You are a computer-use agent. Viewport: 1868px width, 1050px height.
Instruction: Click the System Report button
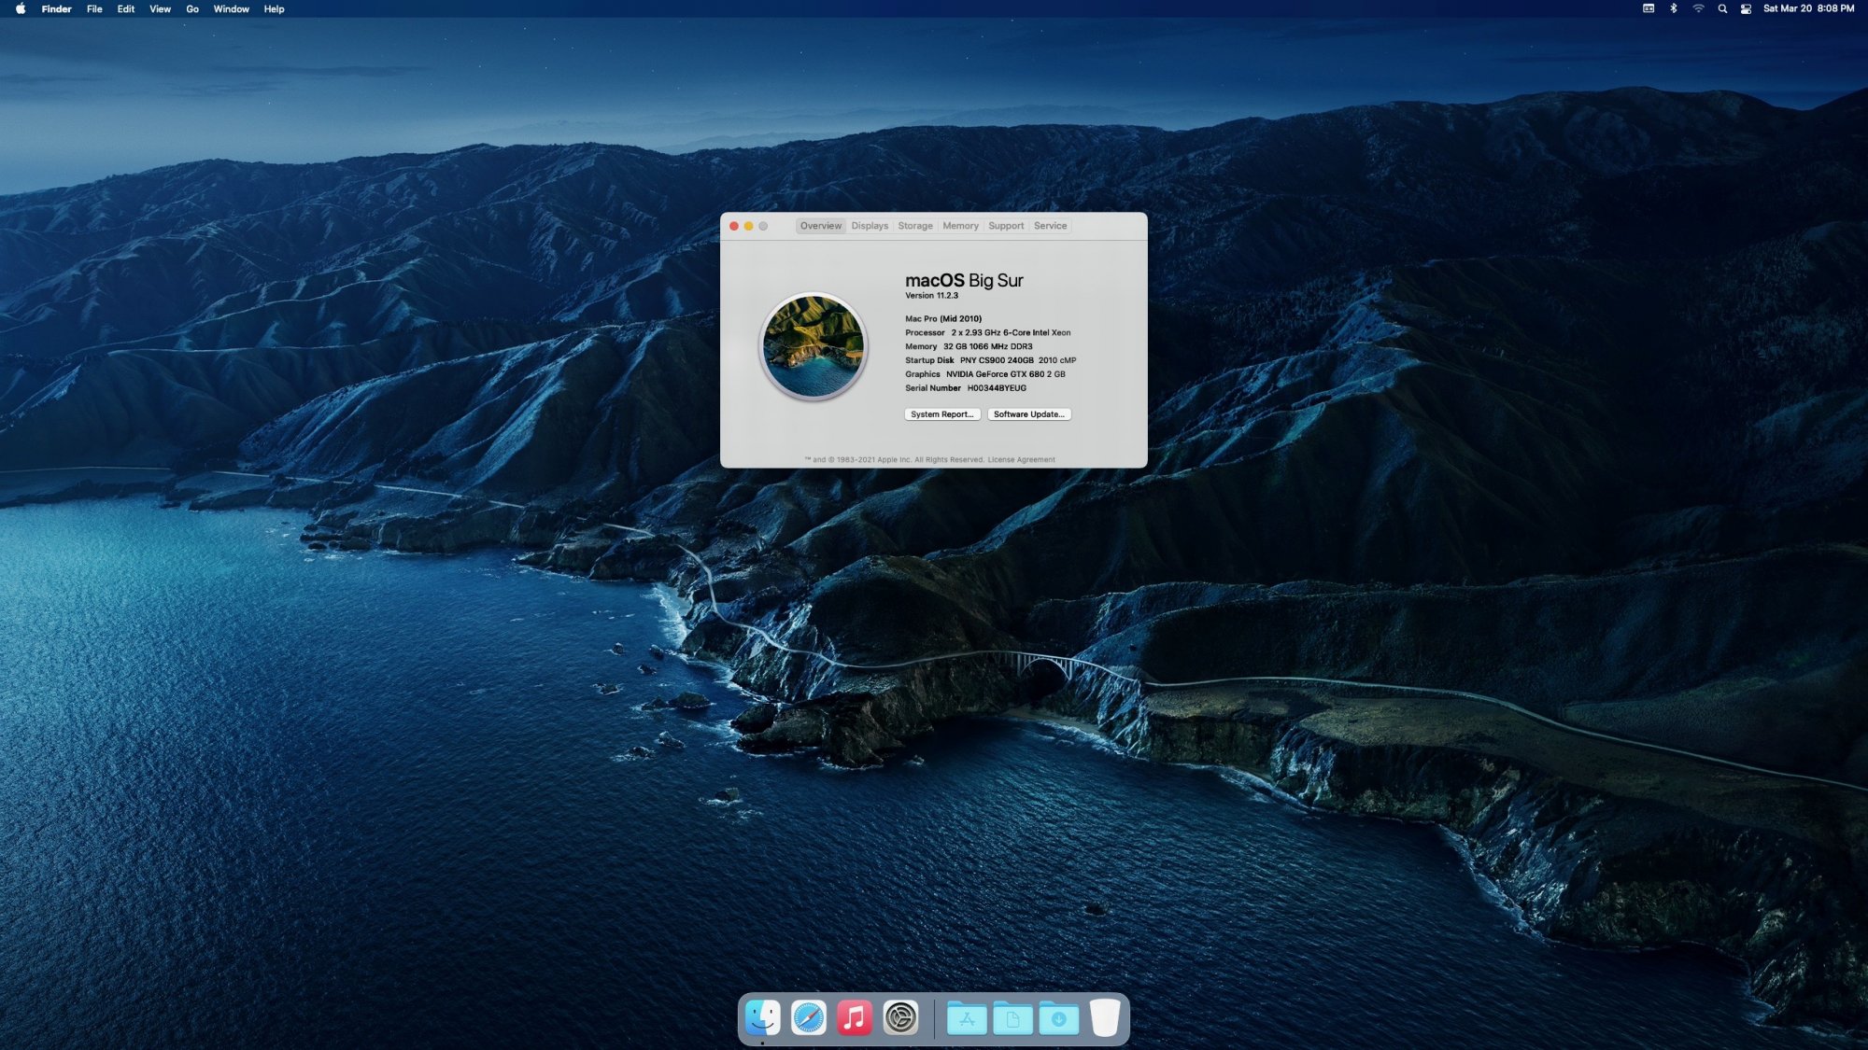coord(941,414)
